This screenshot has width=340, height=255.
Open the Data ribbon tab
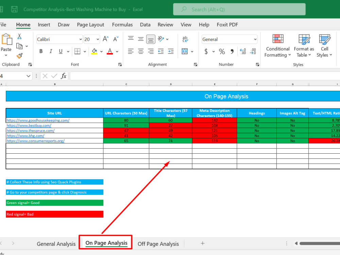click(x=145, y=25)
